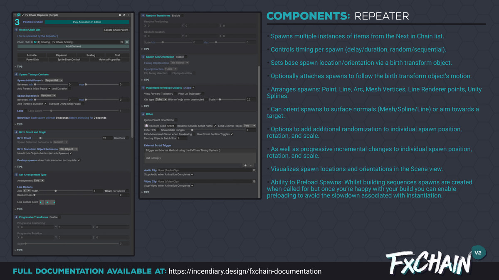
Task: Collapse the Spawn Timings Controls section arrow
Action: click(16, 74)
